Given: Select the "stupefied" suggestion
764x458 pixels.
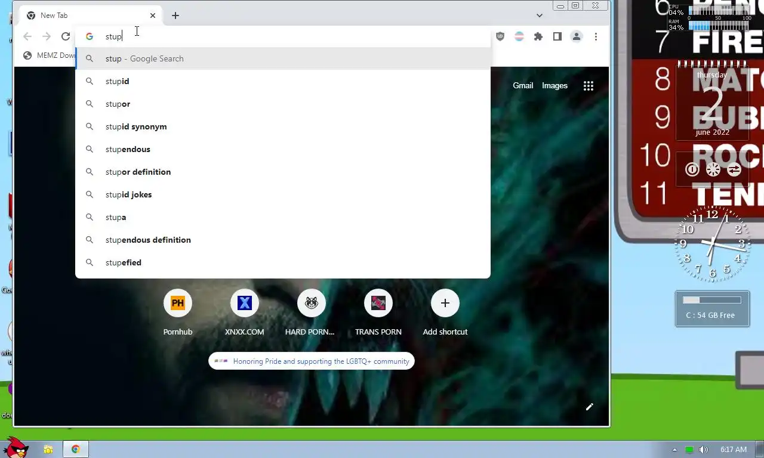Looking at the screenshot, I should tap(283, 262).
